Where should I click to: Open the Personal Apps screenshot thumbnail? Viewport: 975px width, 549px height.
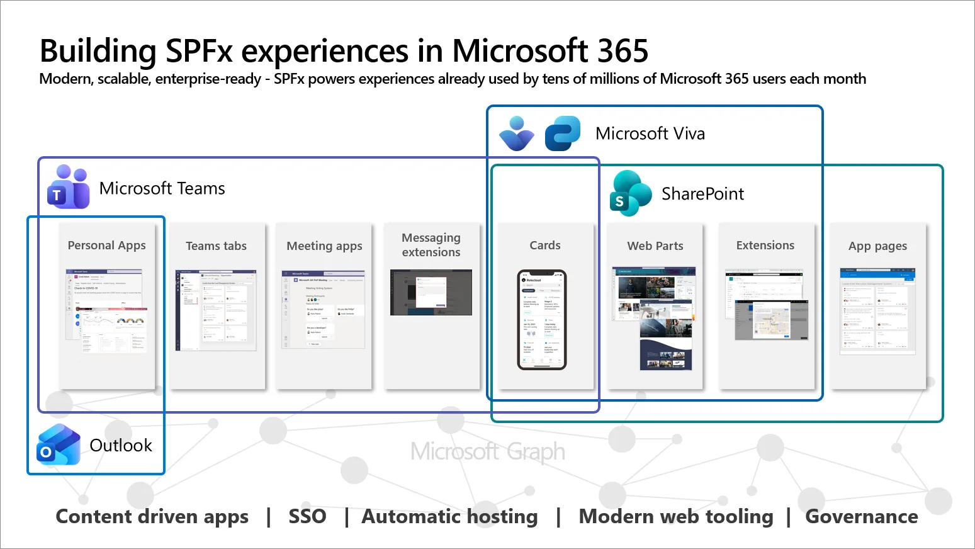tap(106, 311)
